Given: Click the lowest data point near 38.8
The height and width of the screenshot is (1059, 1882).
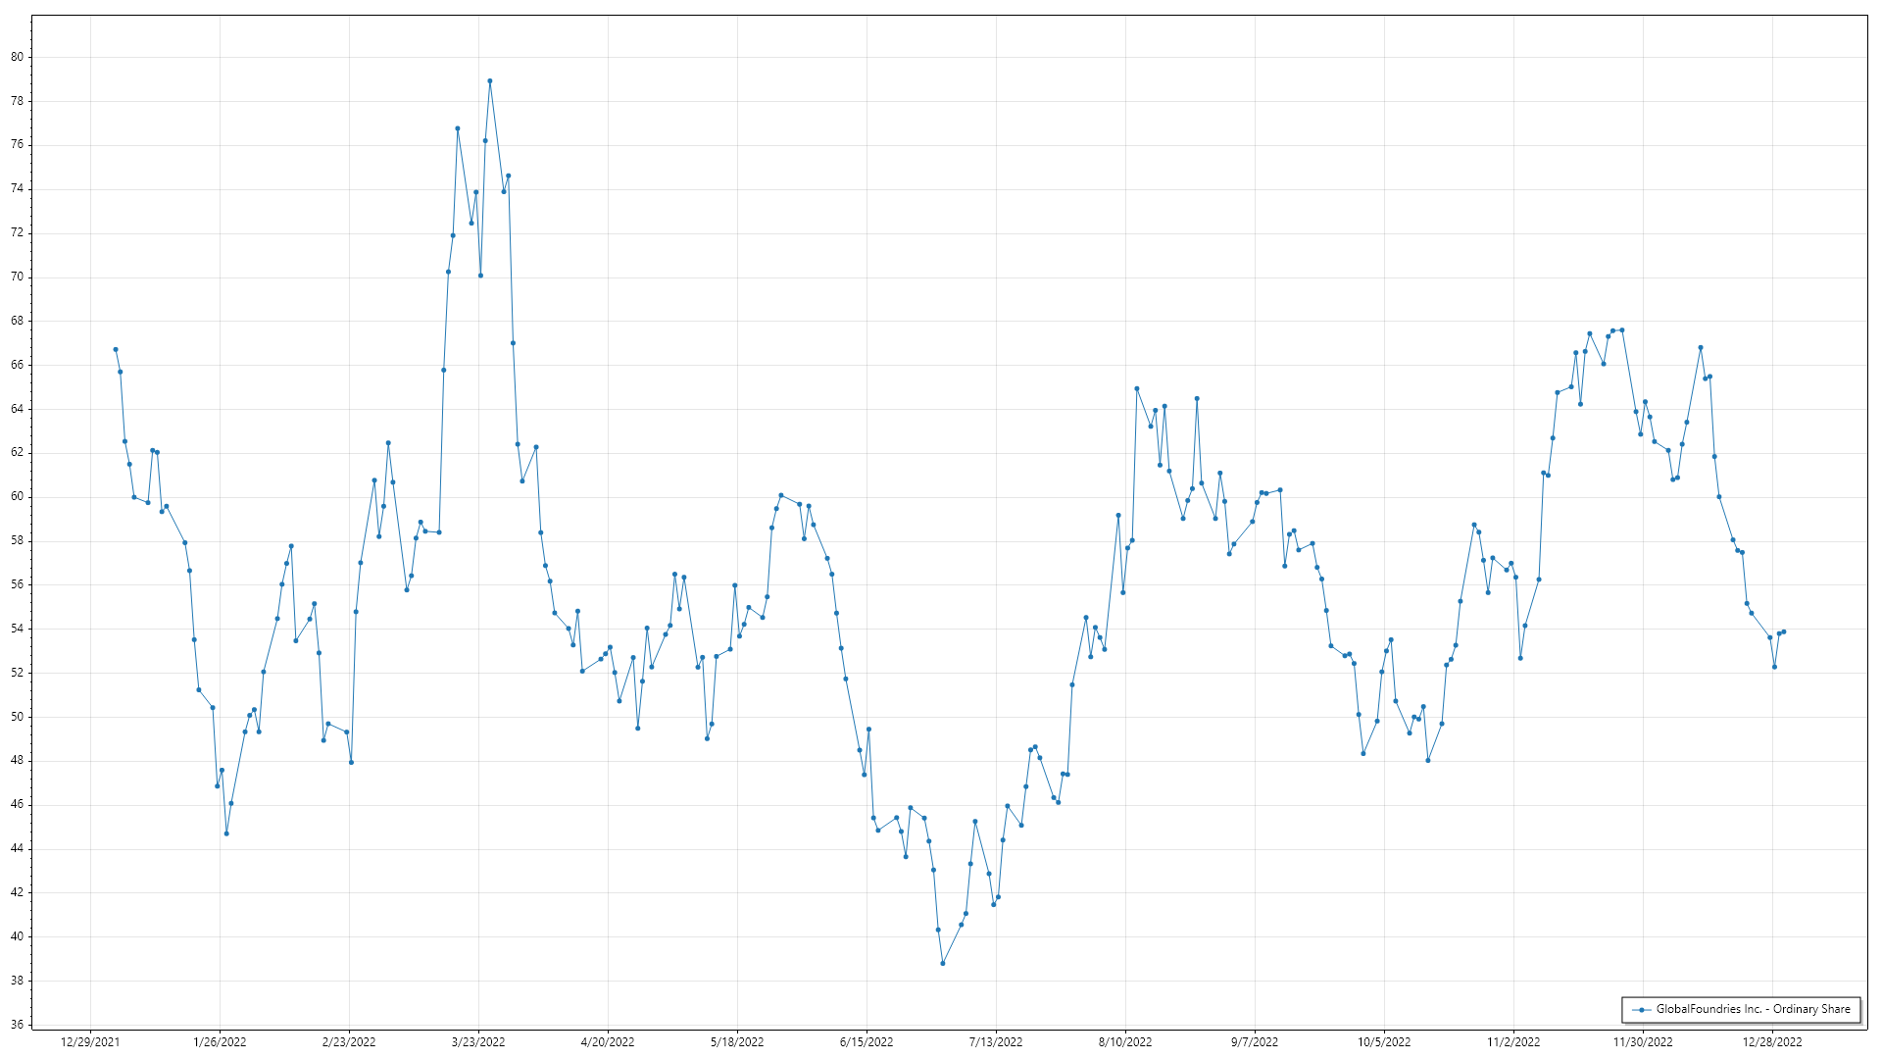Looking at the screenshot, I should pos(943,963).
